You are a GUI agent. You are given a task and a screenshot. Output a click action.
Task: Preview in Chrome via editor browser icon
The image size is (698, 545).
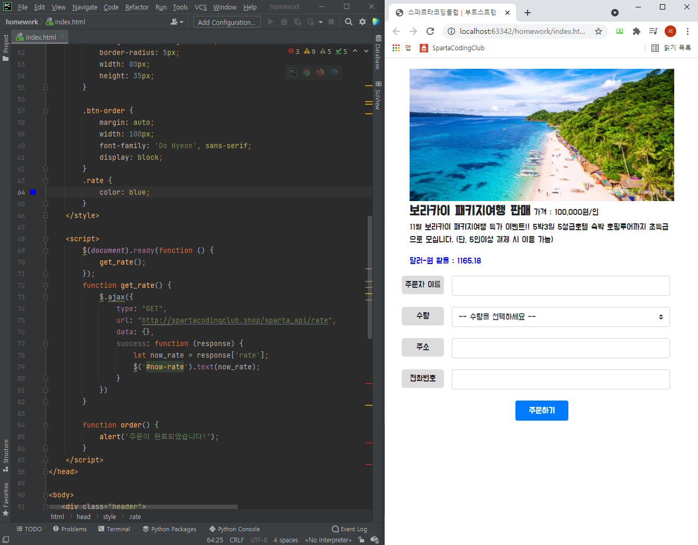[x=306, y=72]
